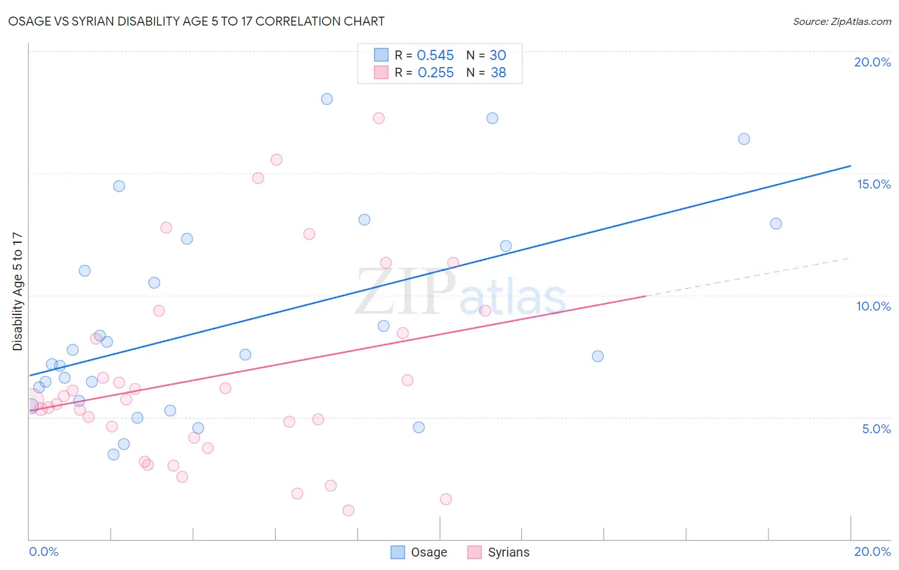This screenshot has height=570, width=899.
Task: Select the Syrians legend label
Action: pyautogui.click(x=508, y=552)
